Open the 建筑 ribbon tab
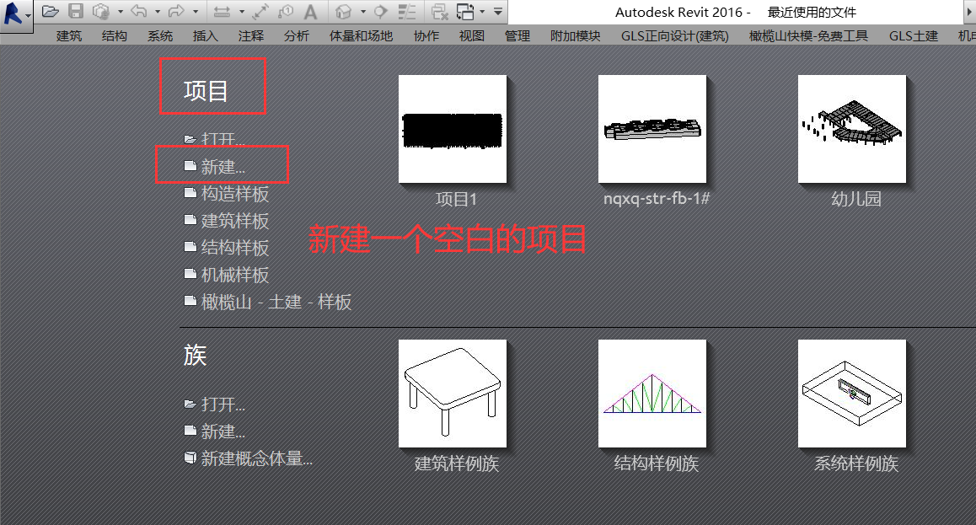 pos(68,36)
